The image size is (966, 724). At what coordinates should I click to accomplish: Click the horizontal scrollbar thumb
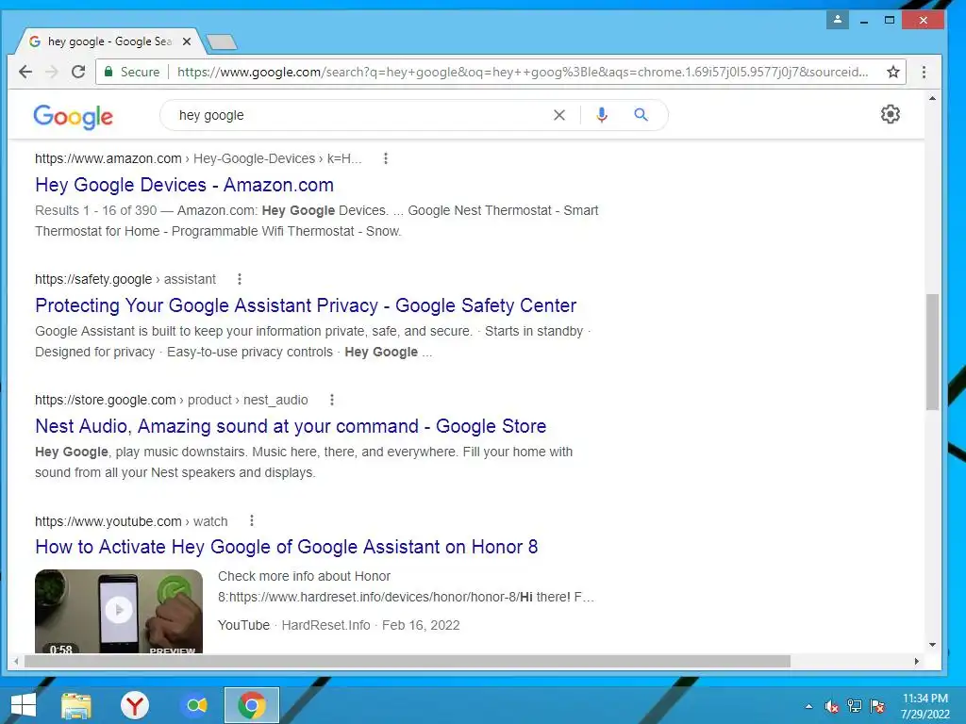[x=408, y=661]
